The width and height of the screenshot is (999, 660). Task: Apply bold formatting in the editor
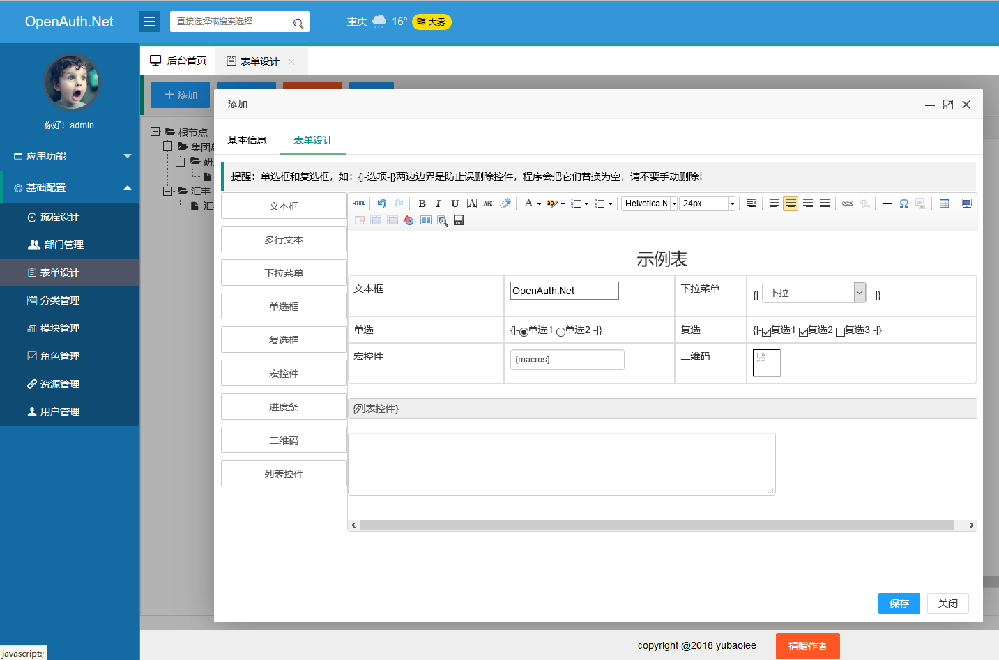click(422, 203)
